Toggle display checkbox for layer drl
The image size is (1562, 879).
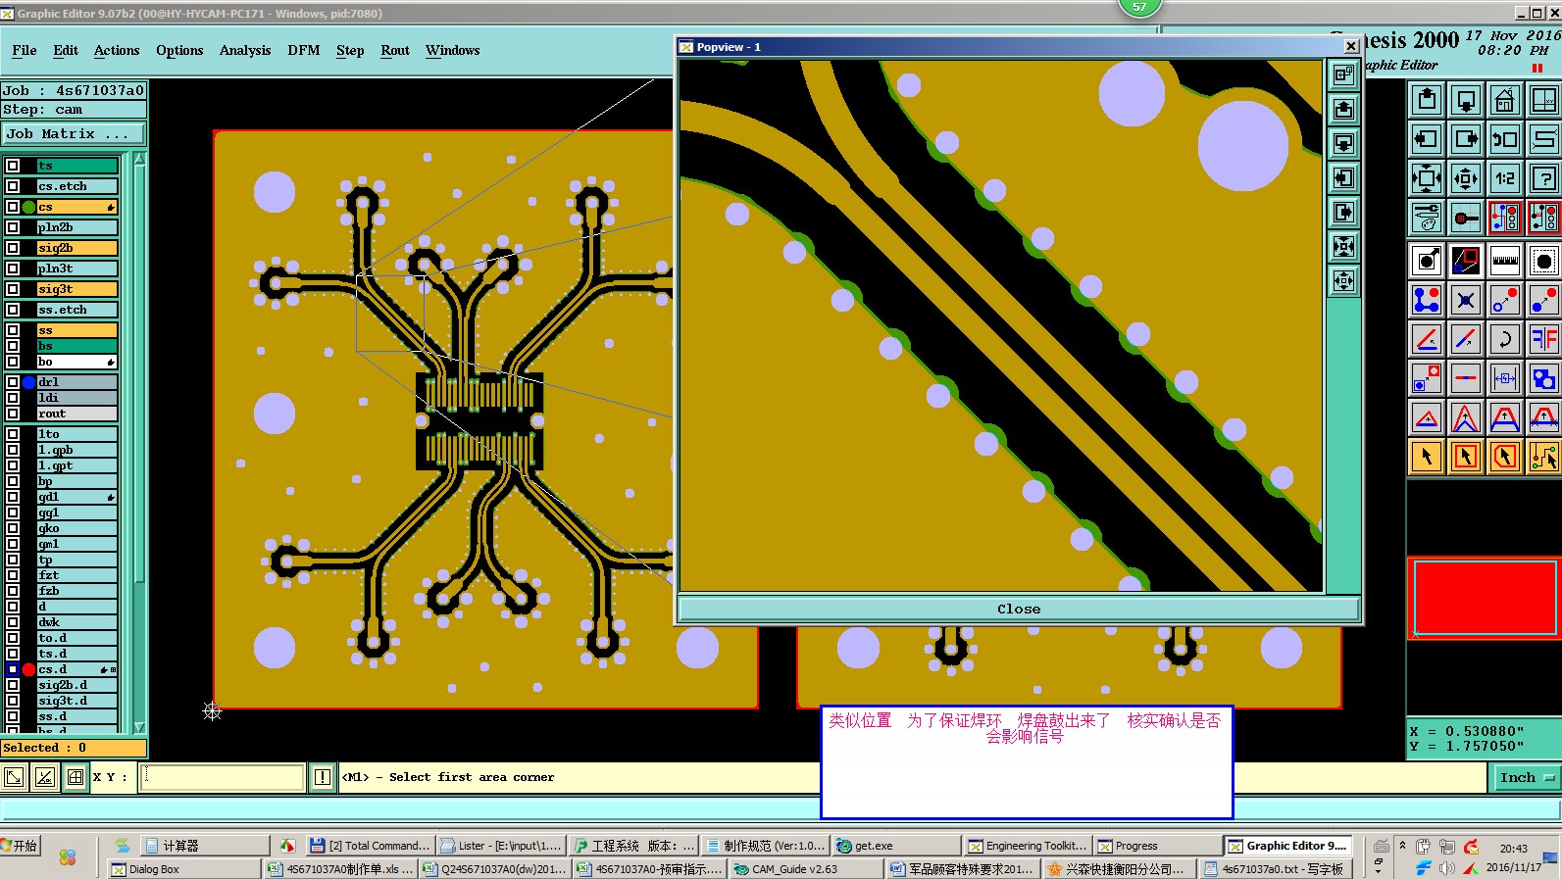(13, 382)
